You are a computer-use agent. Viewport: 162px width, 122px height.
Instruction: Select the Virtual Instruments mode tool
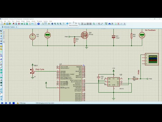[x=1, y=64]
